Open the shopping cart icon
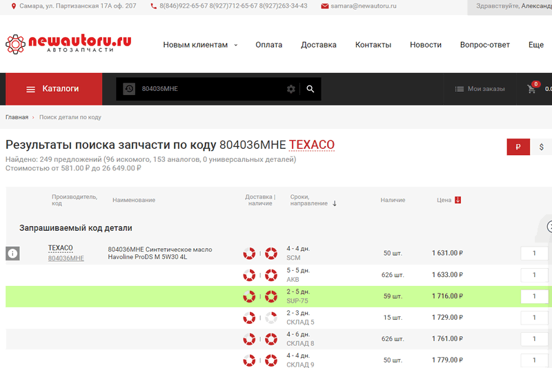The width and height of the screenshot is (552, 368). click(531, 90)
